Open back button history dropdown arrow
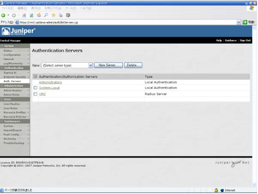The image size is (258, 194). [x=8, y=15]
